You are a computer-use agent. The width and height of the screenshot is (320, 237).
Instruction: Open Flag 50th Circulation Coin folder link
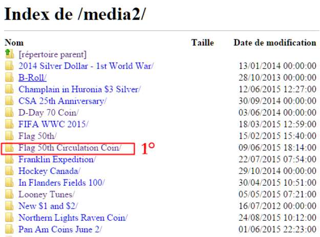pos(70,148)
